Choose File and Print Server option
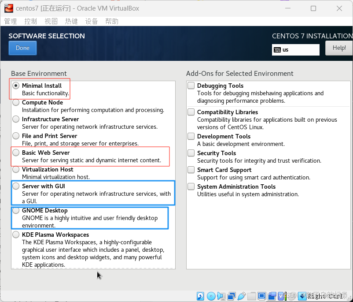The height and width of the screenshot is (302, 353). pos(16,136)
